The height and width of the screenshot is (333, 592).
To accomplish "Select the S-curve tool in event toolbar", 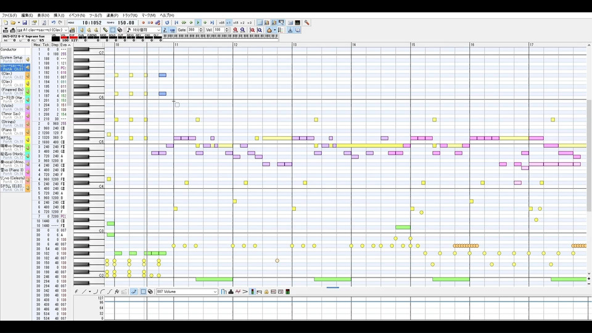I will point(110,292).
